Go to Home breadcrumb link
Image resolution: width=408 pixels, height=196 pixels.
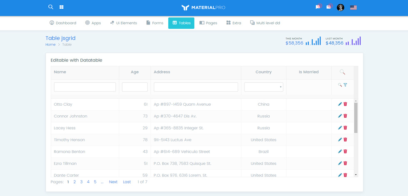coord(50,45)
